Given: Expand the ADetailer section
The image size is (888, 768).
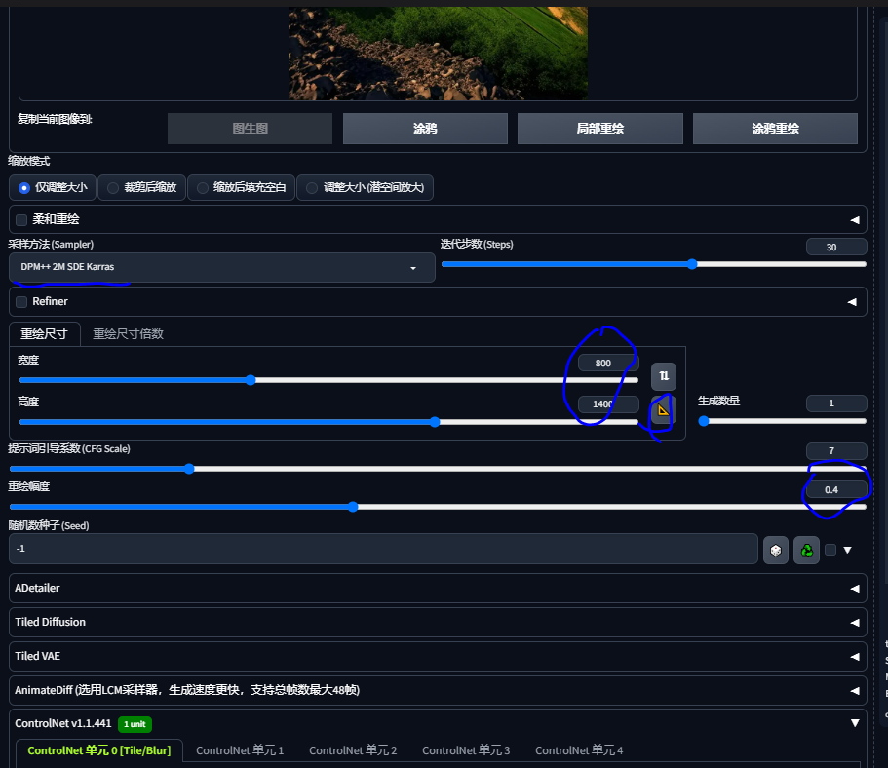Looking at the screenshot, I should pyautogui.click(x=437, y=589).
